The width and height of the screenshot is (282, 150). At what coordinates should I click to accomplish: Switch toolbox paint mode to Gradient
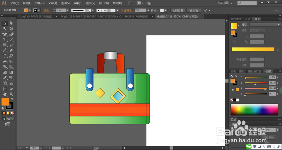[x=8, y=113]
